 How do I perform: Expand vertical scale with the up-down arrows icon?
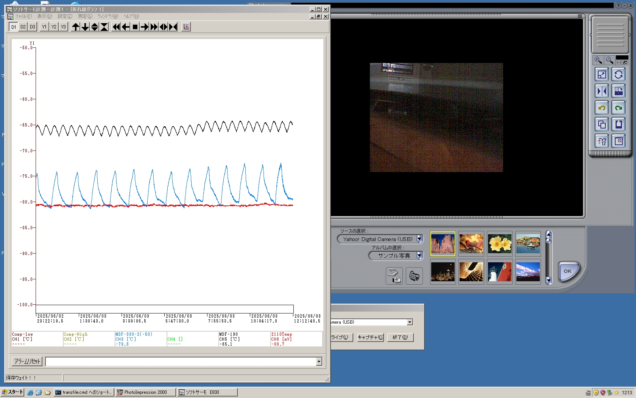point(95,27)
